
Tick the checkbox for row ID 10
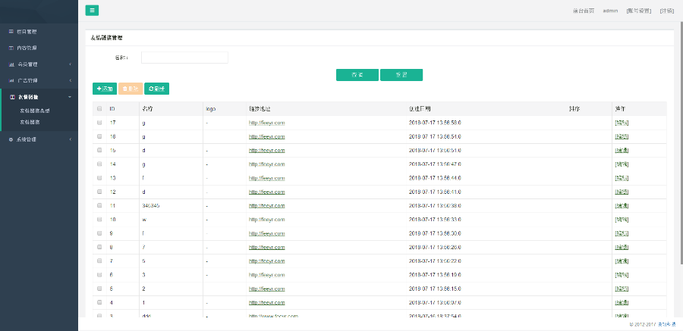[x=99, y=219]
